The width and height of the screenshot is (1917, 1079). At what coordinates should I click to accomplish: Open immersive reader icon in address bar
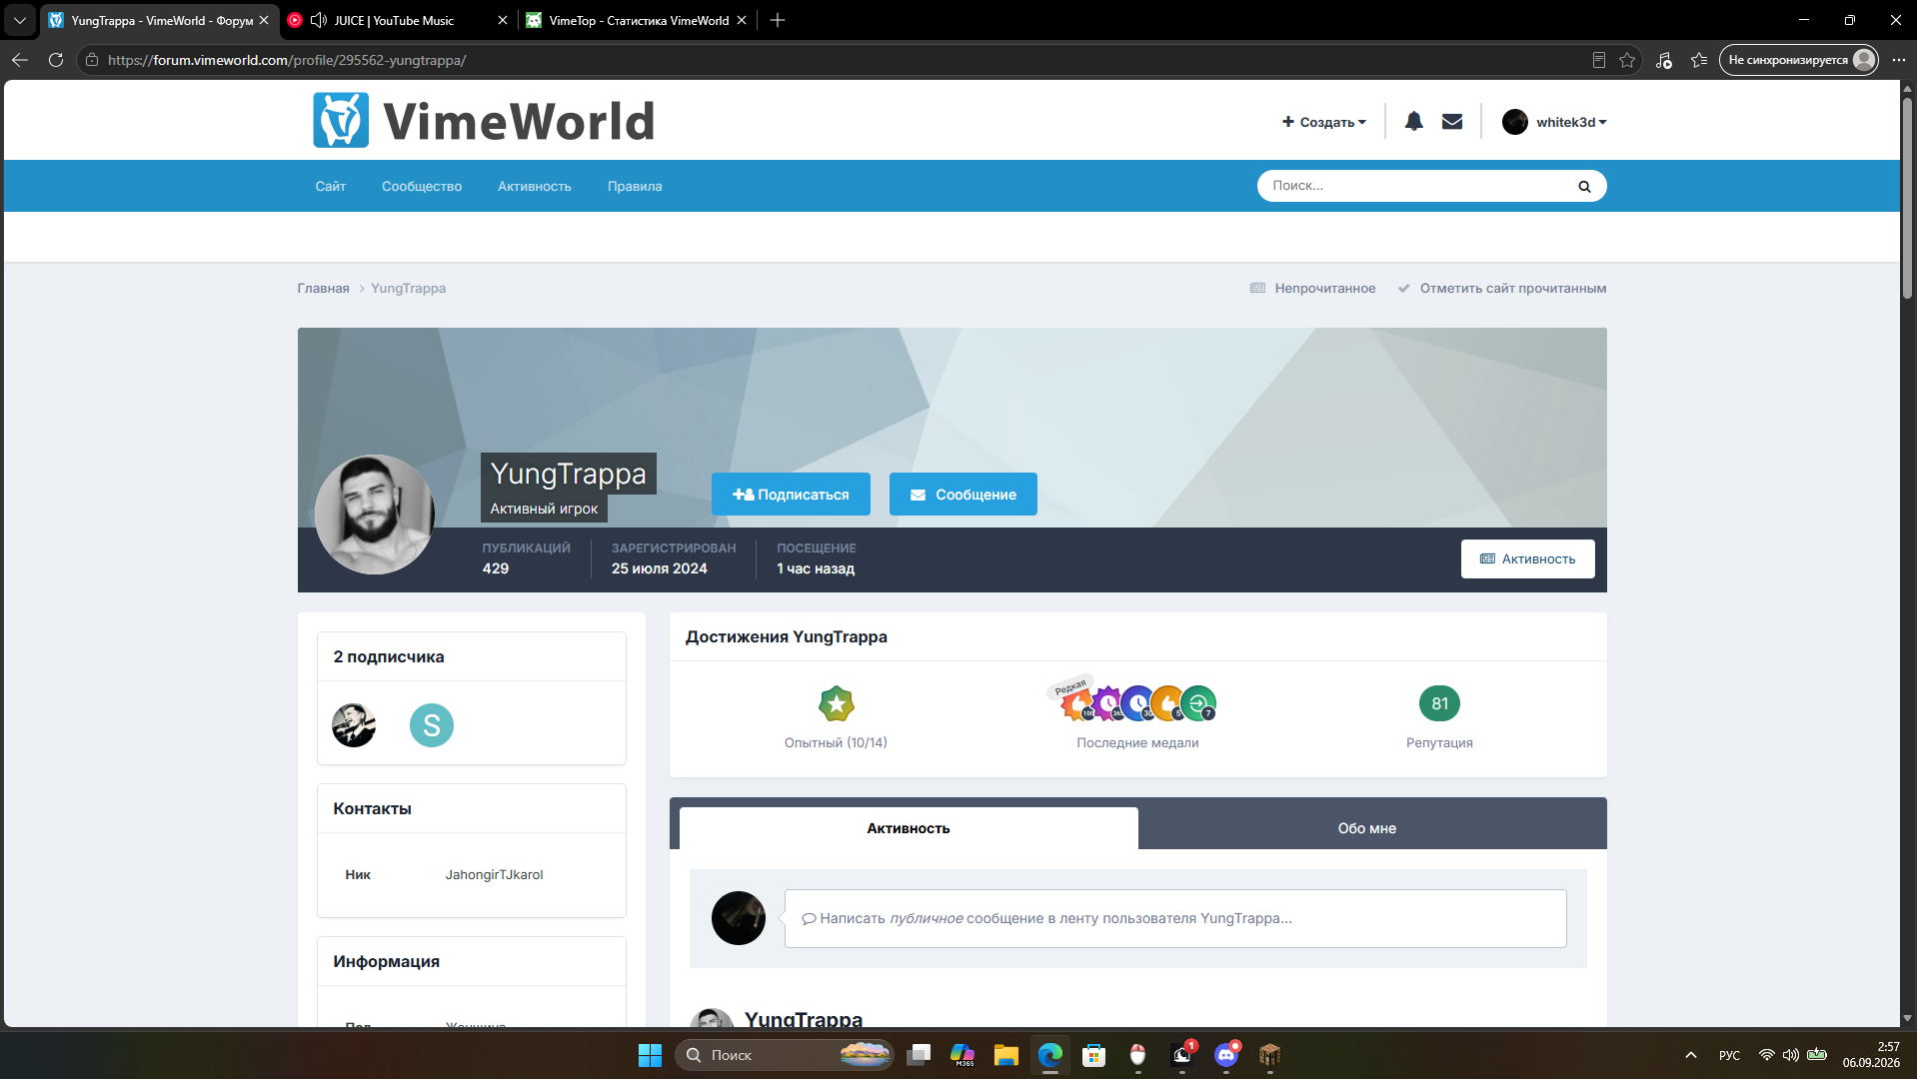(1599, 60)
